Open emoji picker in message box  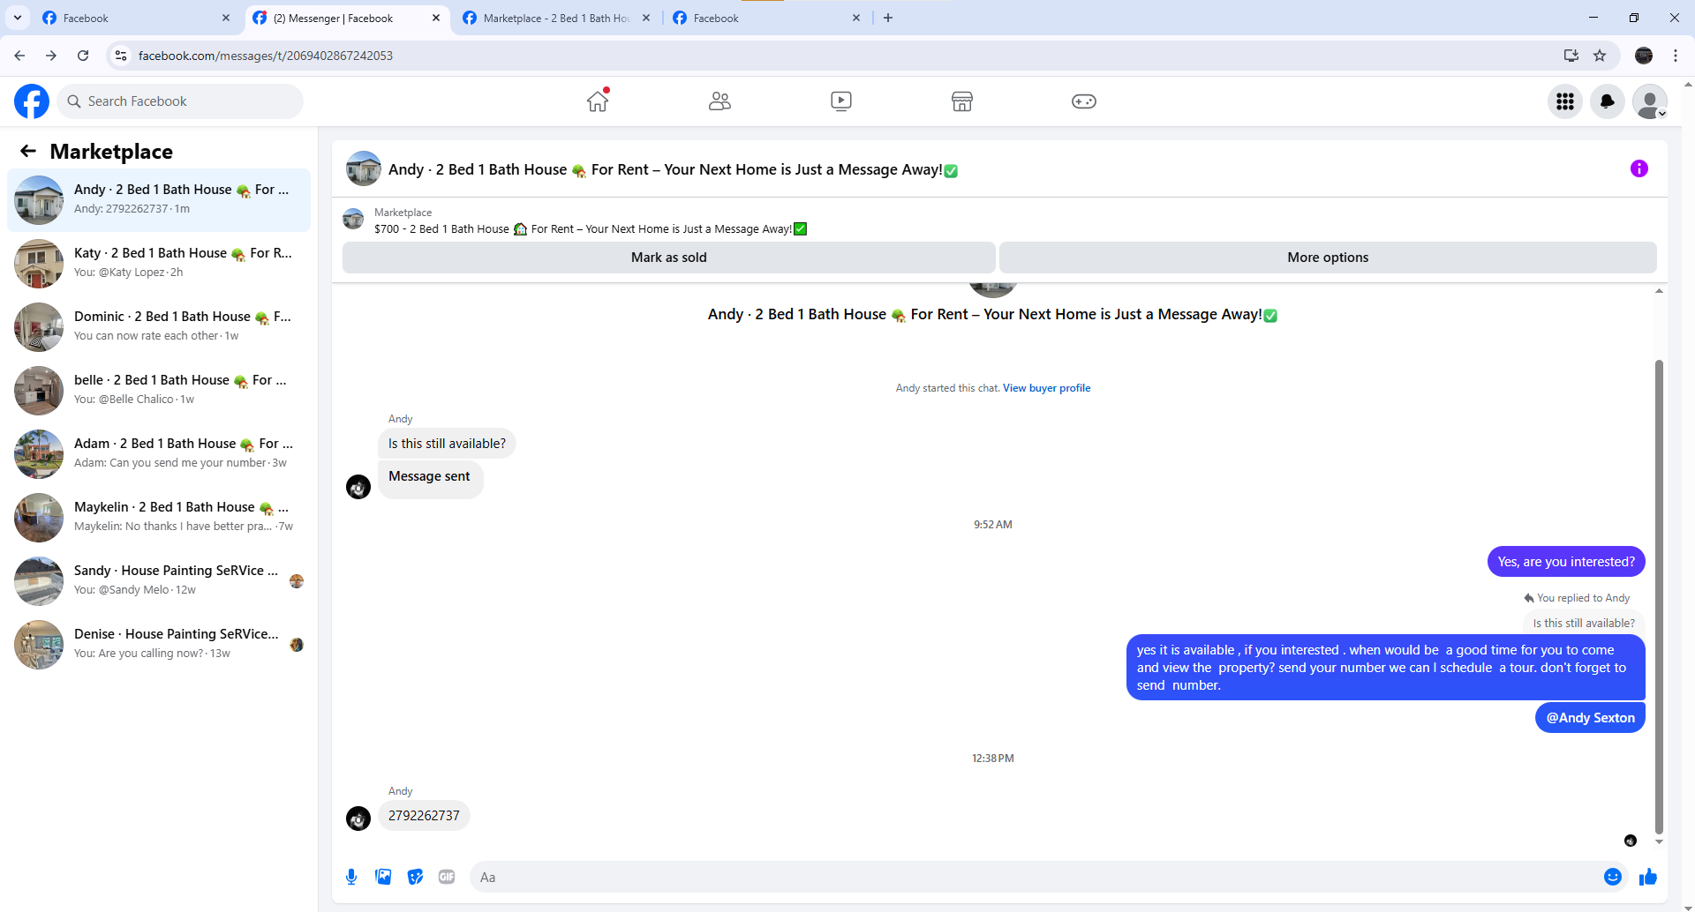coord(1613,877)
